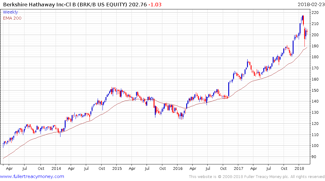The height and width of the screenshot is (181, 325).
Task: Click the 2015 time axis label
Action: pyautogui.click(x=117, y=168)
